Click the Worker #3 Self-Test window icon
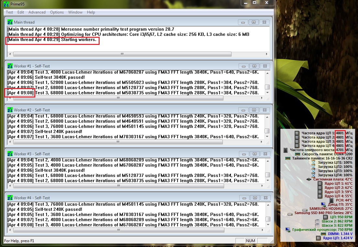 click(x=10, y=154)
